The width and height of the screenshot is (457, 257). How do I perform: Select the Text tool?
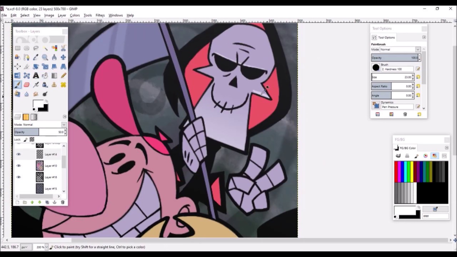pyautogui.click(x=36, y=75)
